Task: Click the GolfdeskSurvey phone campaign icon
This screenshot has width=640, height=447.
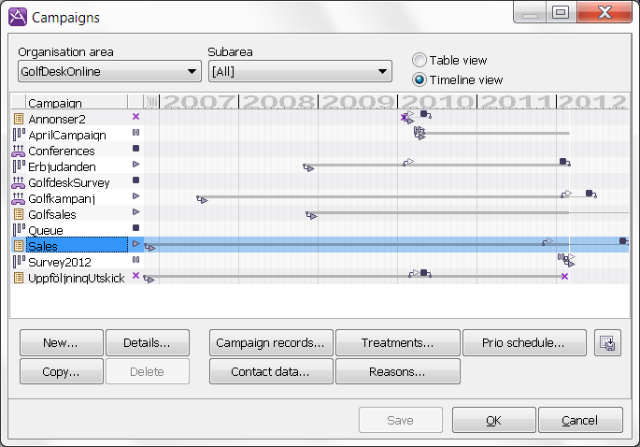Action: 19,182
